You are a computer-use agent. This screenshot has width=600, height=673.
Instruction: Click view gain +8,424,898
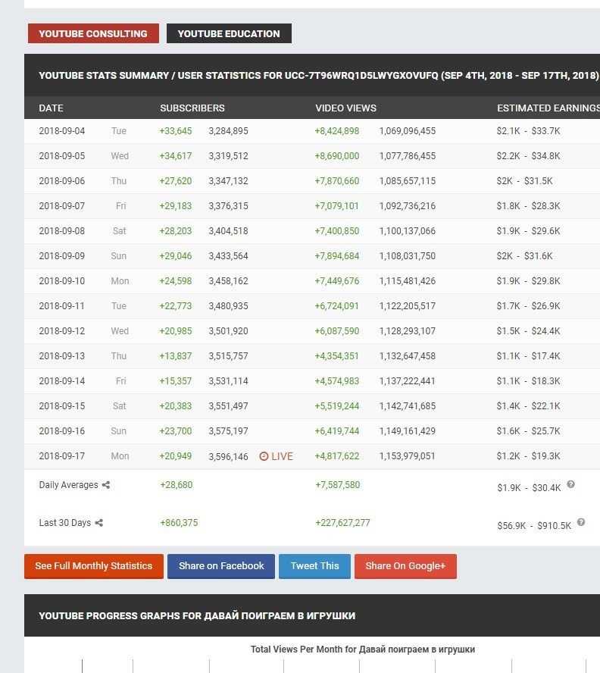tap(337, 131)
